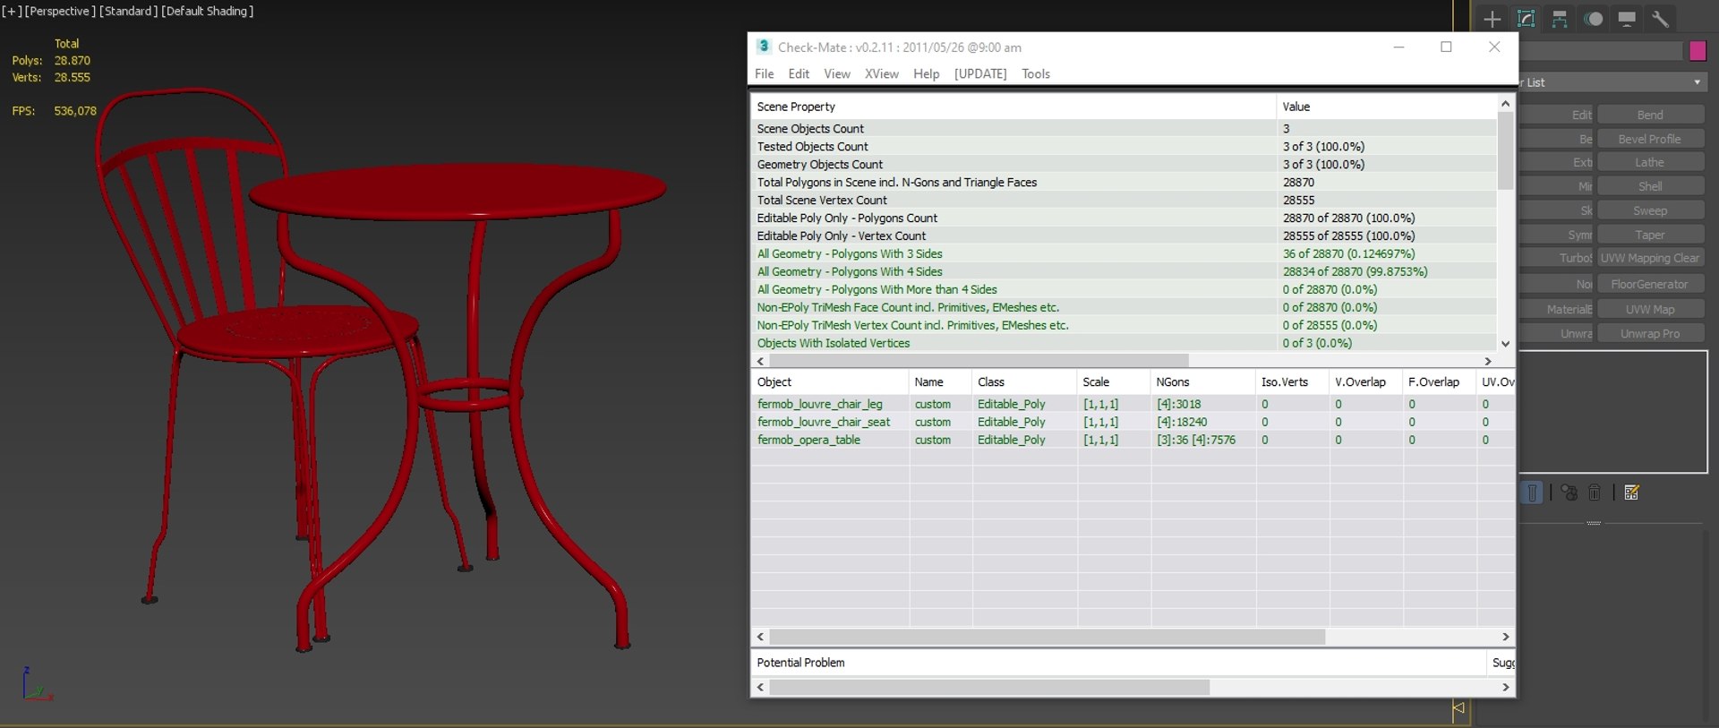This screenshot has width=1719, height=728.
Task: Click right arrow of property list horizontal scrollbar
Action: click(1488, 361)
